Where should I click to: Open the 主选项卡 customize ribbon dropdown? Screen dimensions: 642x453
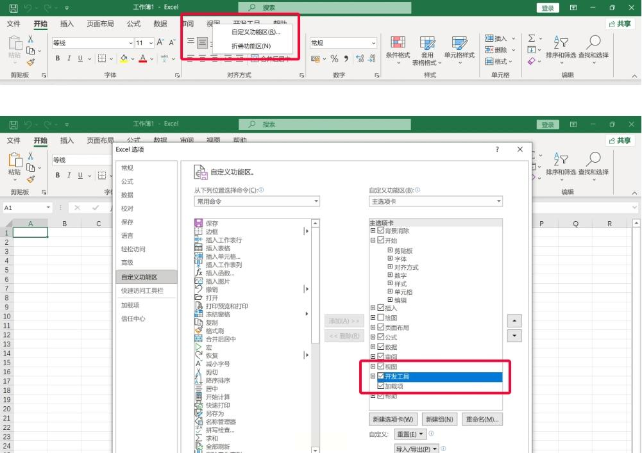pyautogui.click(x=435, y=201)
